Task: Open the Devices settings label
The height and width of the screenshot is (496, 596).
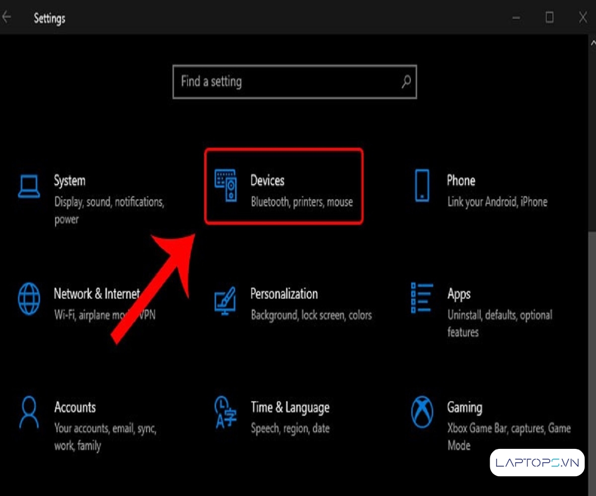Action: click(x=267, y=181)
